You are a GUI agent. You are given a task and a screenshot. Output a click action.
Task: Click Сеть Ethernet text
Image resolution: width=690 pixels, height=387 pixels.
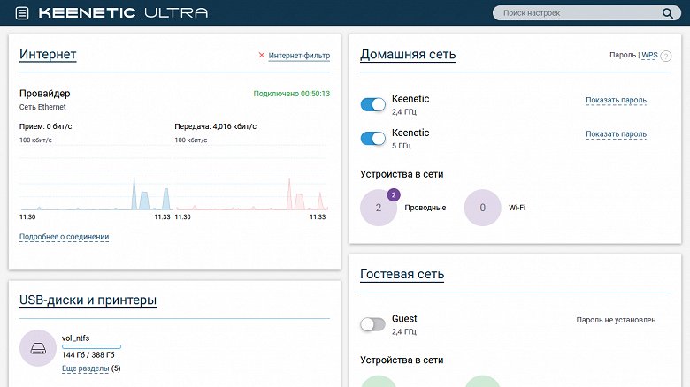coord(42,107)
